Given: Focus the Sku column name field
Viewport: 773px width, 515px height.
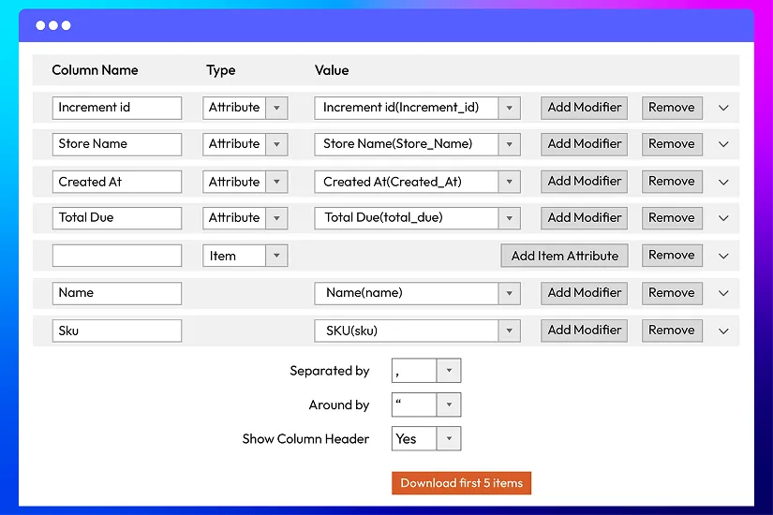Looking at the screenshot, I should (x=117, y=331).
